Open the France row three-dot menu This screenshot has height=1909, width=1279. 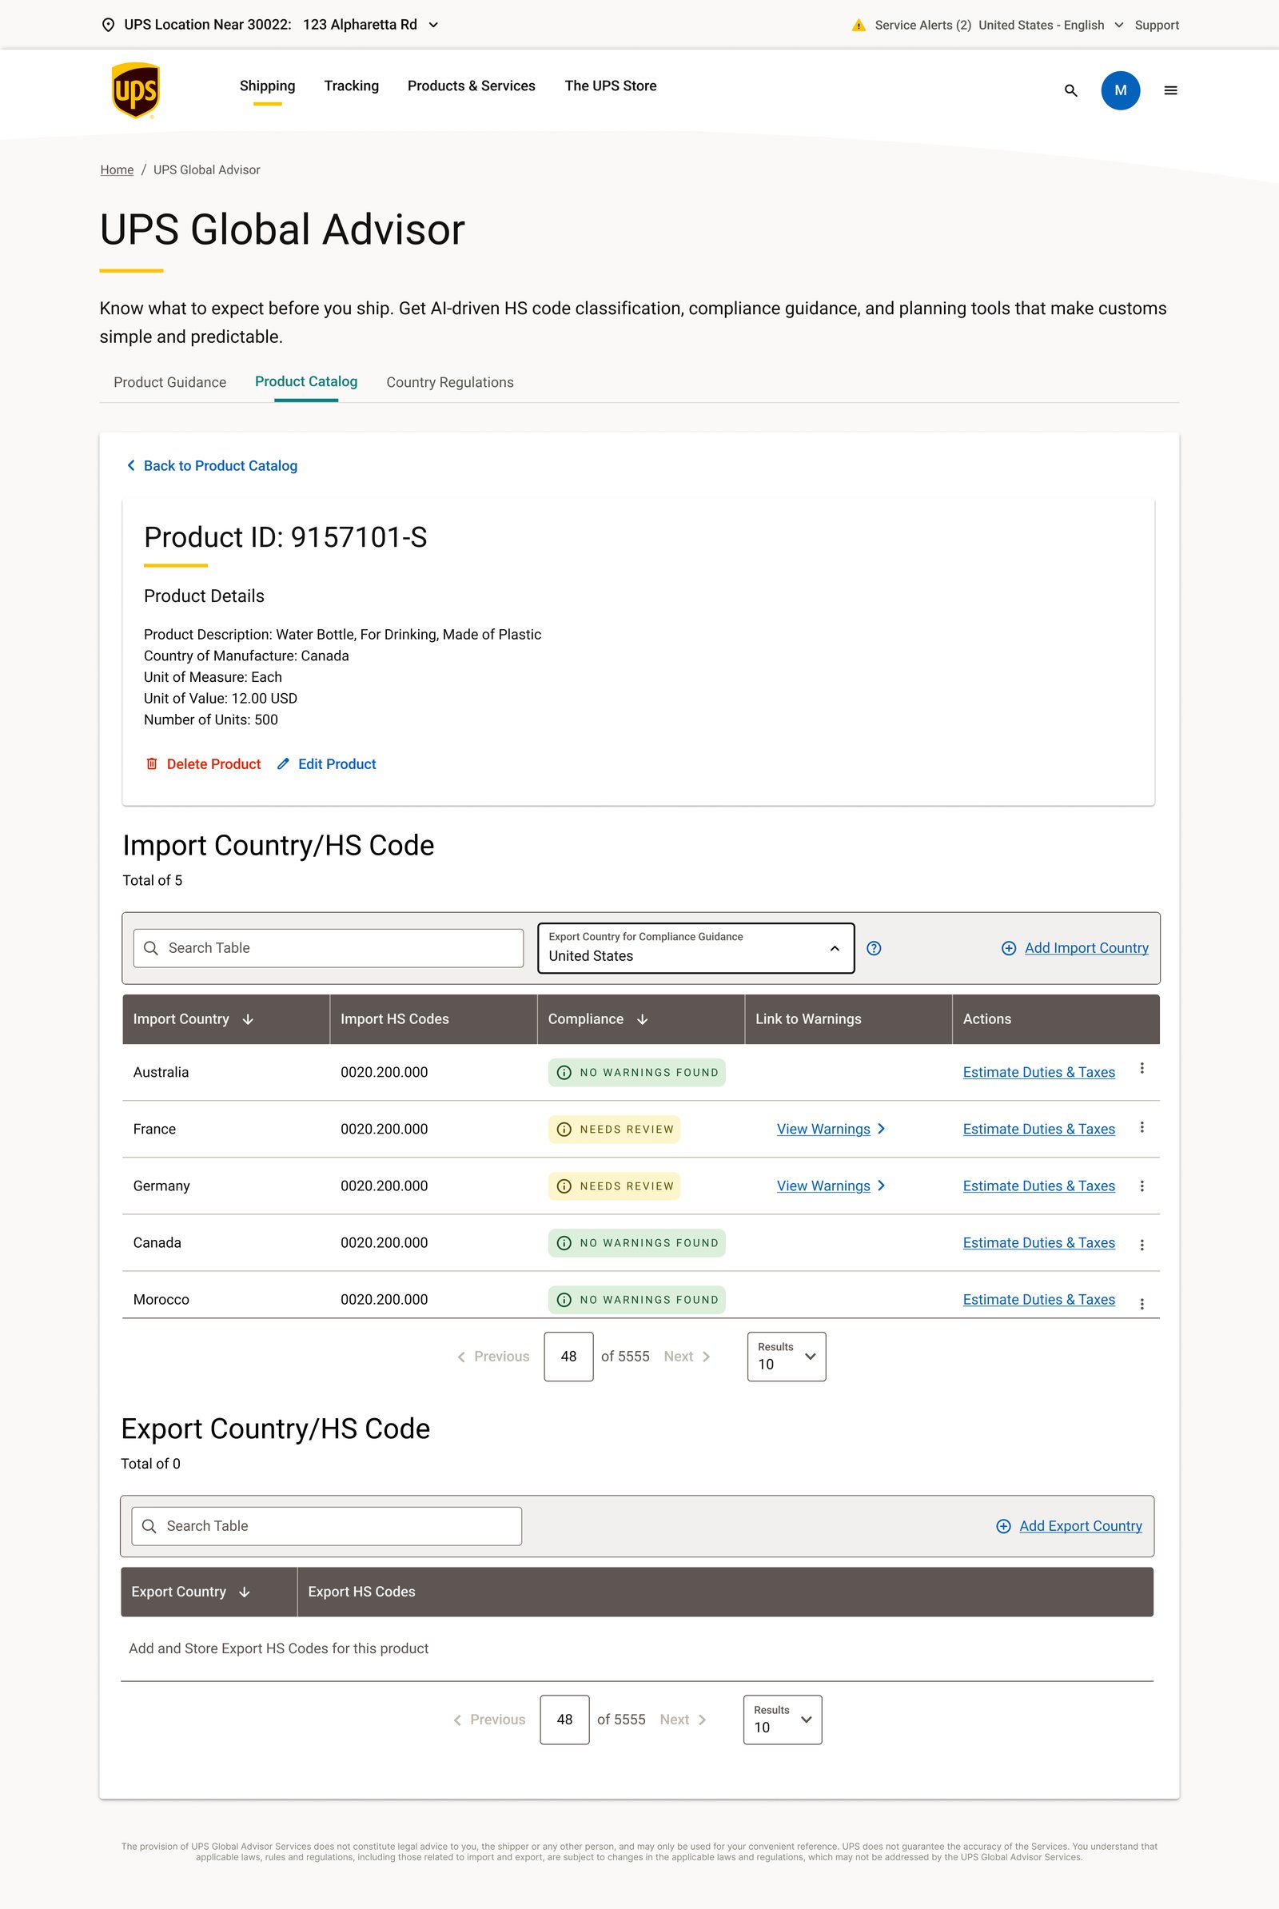click(1142, 1127)
